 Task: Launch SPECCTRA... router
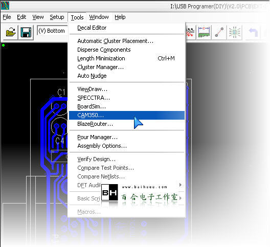(127, 98)
